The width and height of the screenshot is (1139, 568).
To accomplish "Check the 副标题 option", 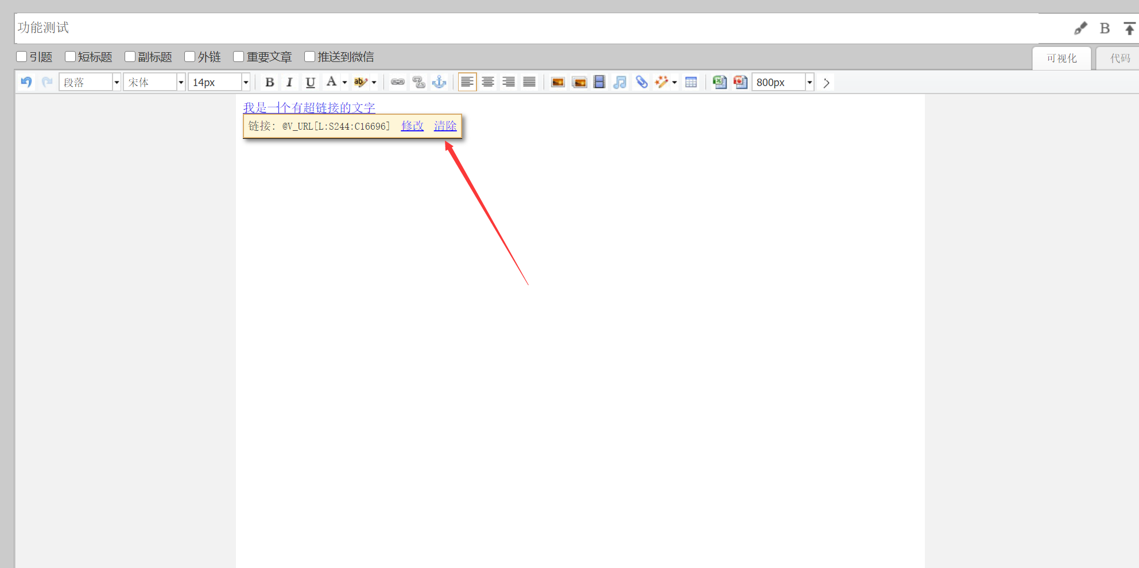I will pos(130,56).
